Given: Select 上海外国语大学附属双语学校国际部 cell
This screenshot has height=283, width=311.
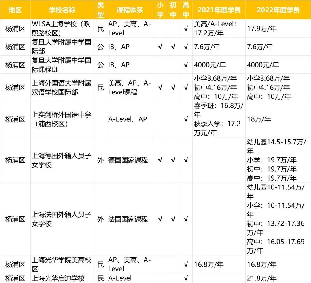Looking at the screenshot, I should point(62,88).
